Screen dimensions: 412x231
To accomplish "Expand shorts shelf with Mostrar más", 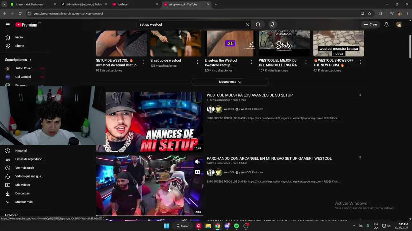I will click(x=230, y=82).
